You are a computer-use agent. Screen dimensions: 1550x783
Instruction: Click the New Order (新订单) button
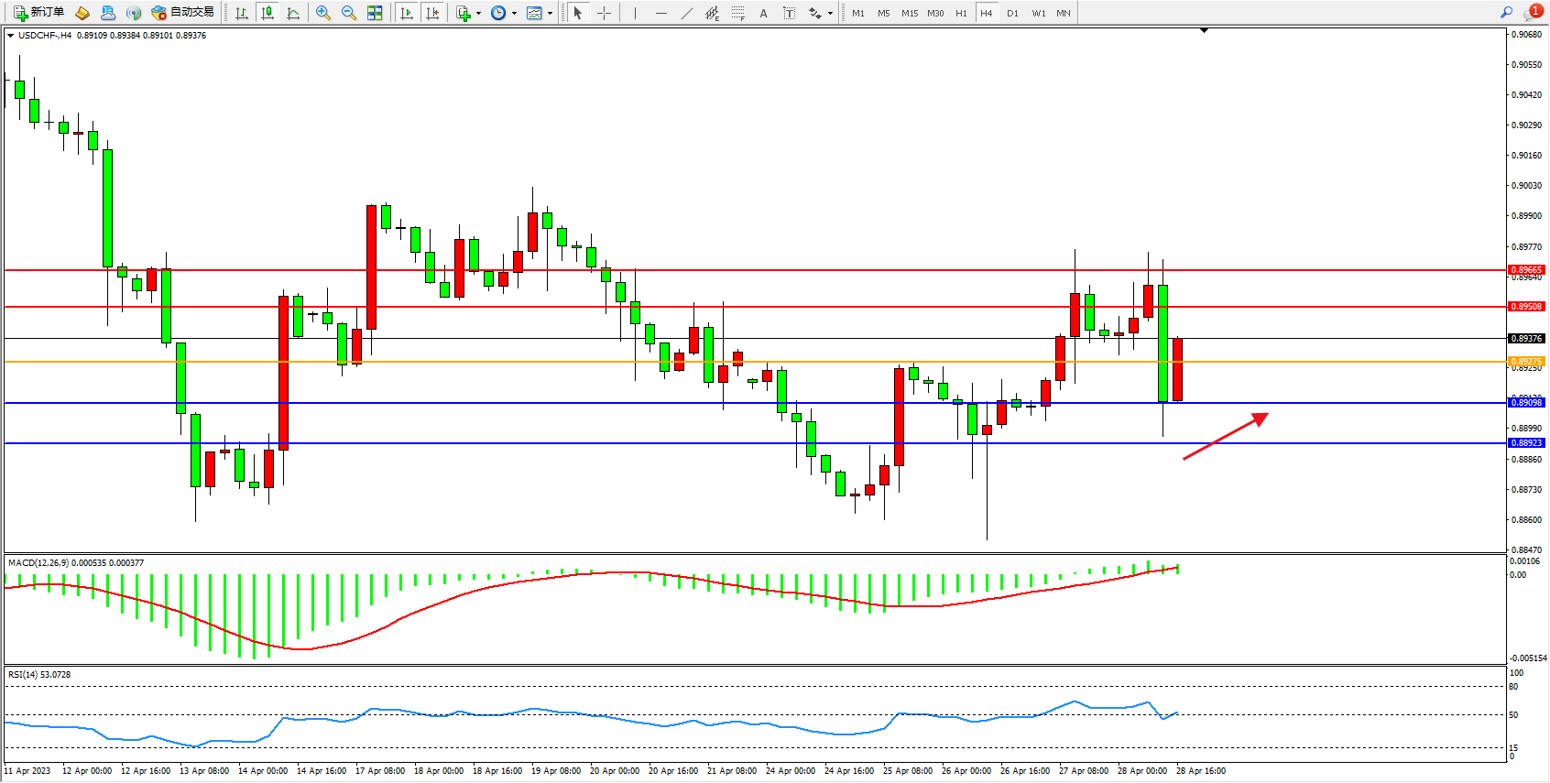pyautogui.click(x=38, y=13)
